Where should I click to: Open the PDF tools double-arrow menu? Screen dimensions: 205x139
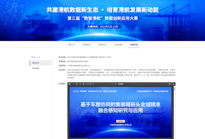(173, 84)
